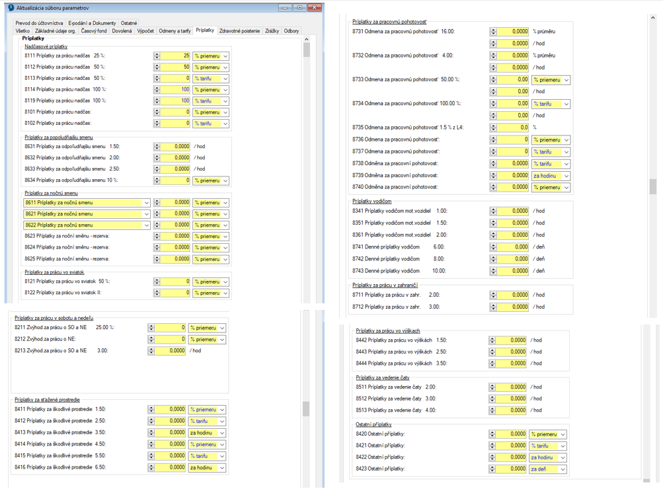Switch to the Časový fond tab
Image resolution: width=663 pixels, height=495 pixels.
(x=94, y=31)
